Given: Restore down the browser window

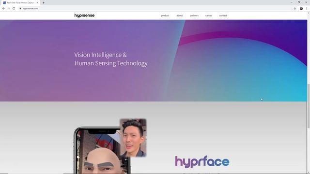Looking at the screenshot, I should tap(299, 2).
